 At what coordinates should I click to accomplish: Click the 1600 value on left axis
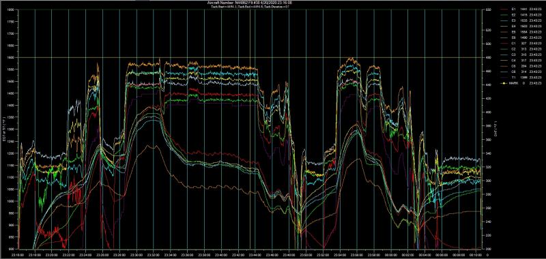coord(12,57)
